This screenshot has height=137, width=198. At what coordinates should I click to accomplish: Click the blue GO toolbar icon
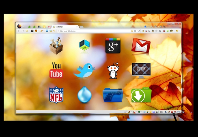click(47, 31)
